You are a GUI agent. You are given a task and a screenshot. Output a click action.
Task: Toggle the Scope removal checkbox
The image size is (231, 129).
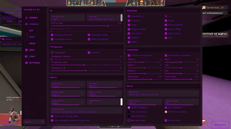[129, 25]
